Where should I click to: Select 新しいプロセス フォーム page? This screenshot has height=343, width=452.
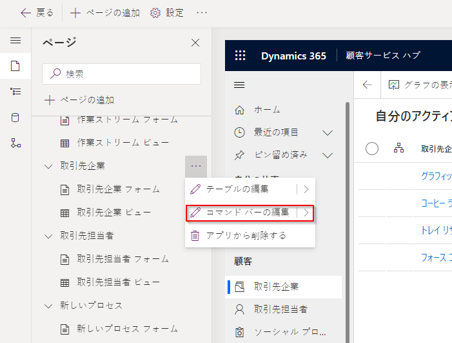[119, 329]
